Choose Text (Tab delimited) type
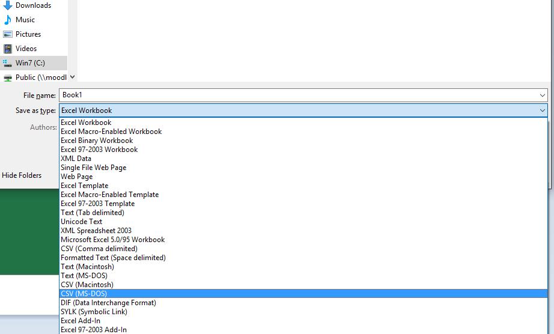554x334 pixels. (x=303, y=213)
